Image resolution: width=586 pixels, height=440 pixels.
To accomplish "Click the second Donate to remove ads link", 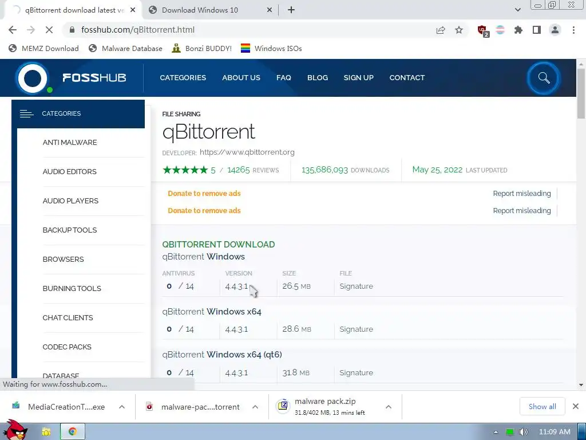I will (x=204, y=211).
